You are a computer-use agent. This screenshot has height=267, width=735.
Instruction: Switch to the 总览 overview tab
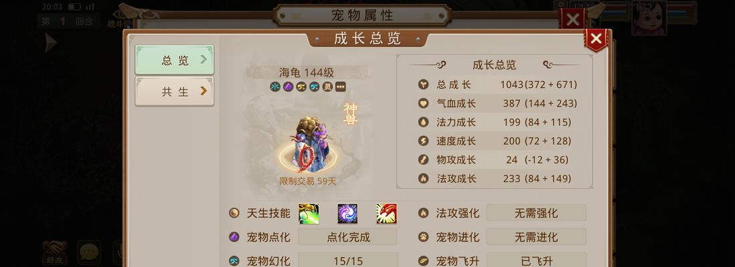point(174,60)
